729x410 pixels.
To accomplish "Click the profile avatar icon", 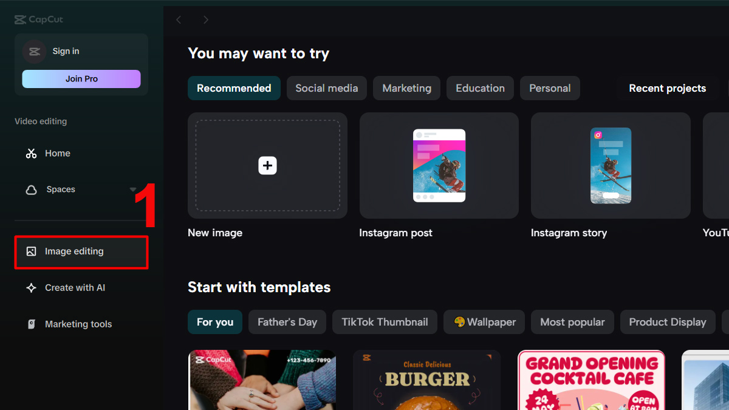I will [x=34, y=52].
